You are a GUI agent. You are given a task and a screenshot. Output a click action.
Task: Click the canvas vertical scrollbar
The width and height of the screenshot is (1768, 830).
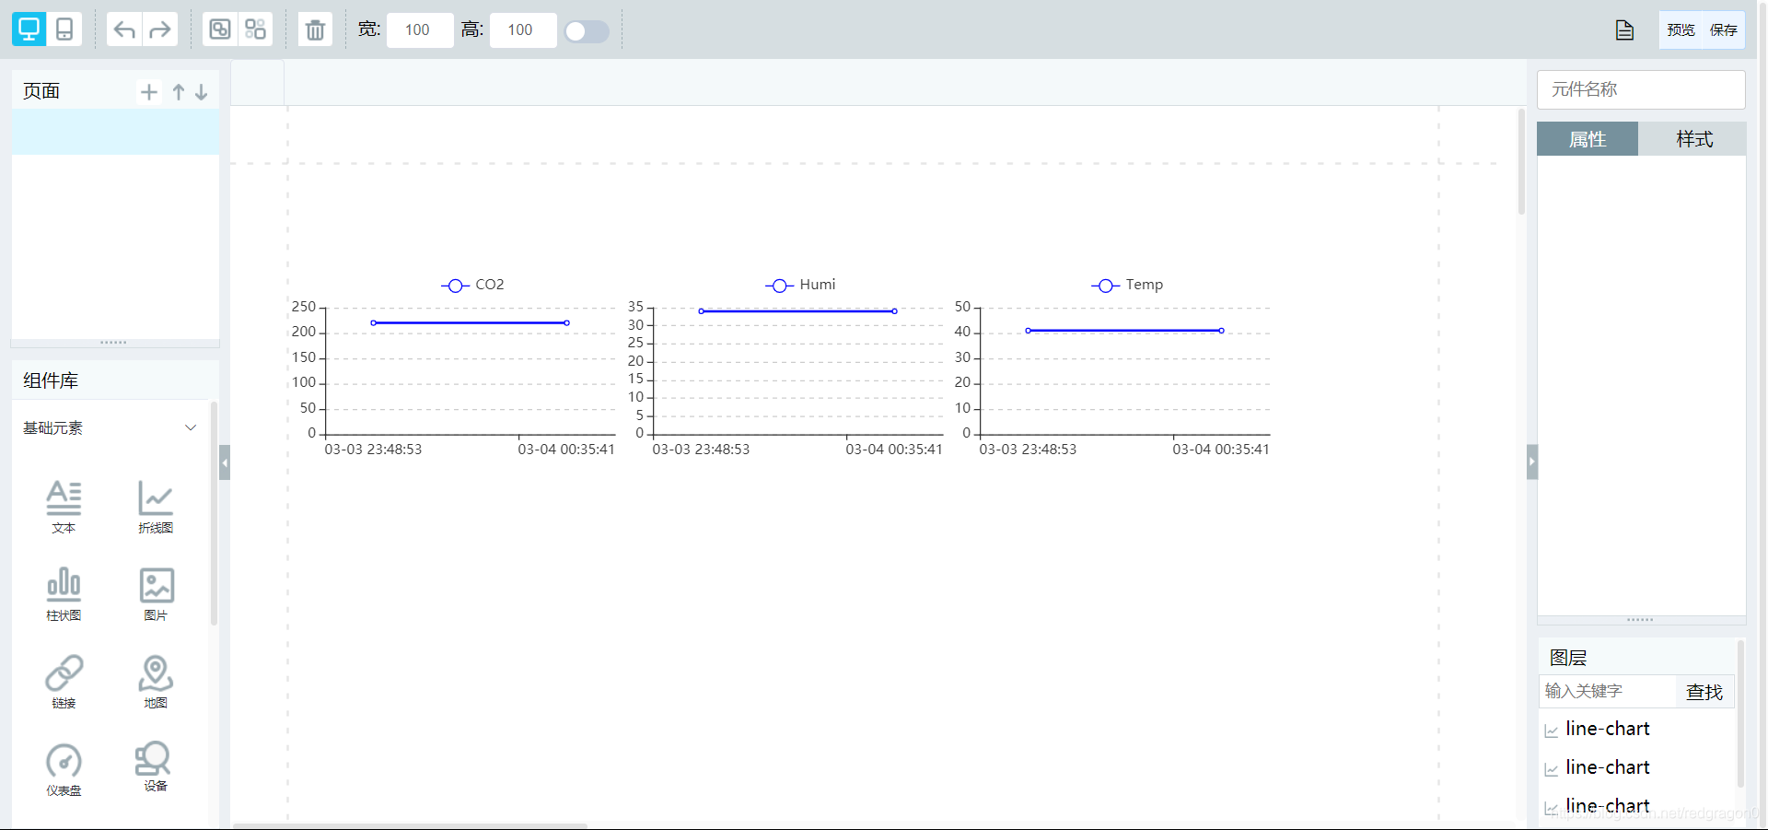1521,162
